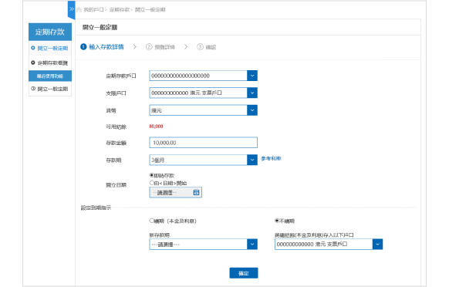Click the 確定 confirm button
This screenshot has width=449, height=287.
pos(244,273)
